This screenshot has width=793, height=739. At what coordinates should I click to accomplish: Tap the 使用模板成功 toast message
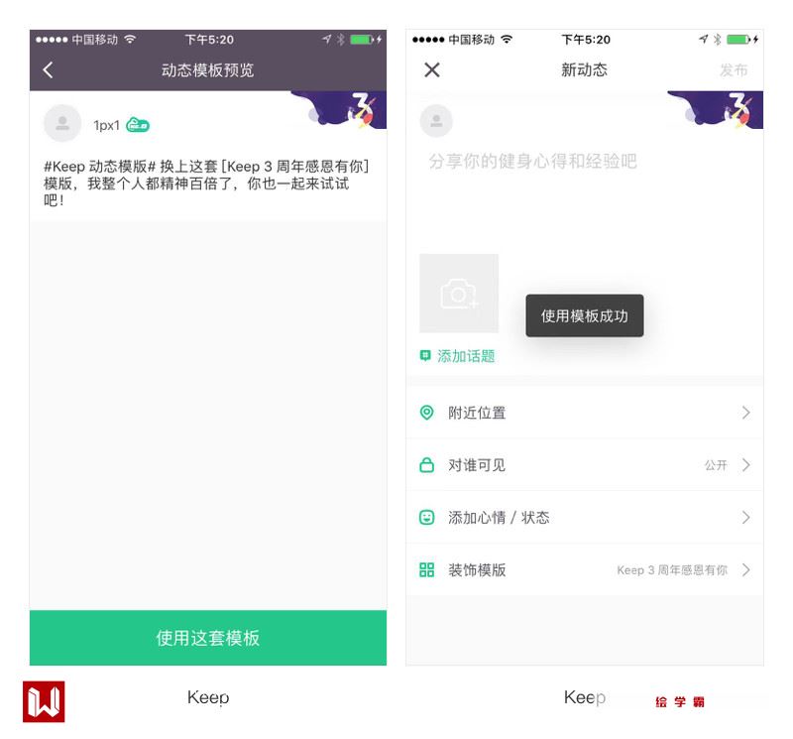click(x=585, y=315)
